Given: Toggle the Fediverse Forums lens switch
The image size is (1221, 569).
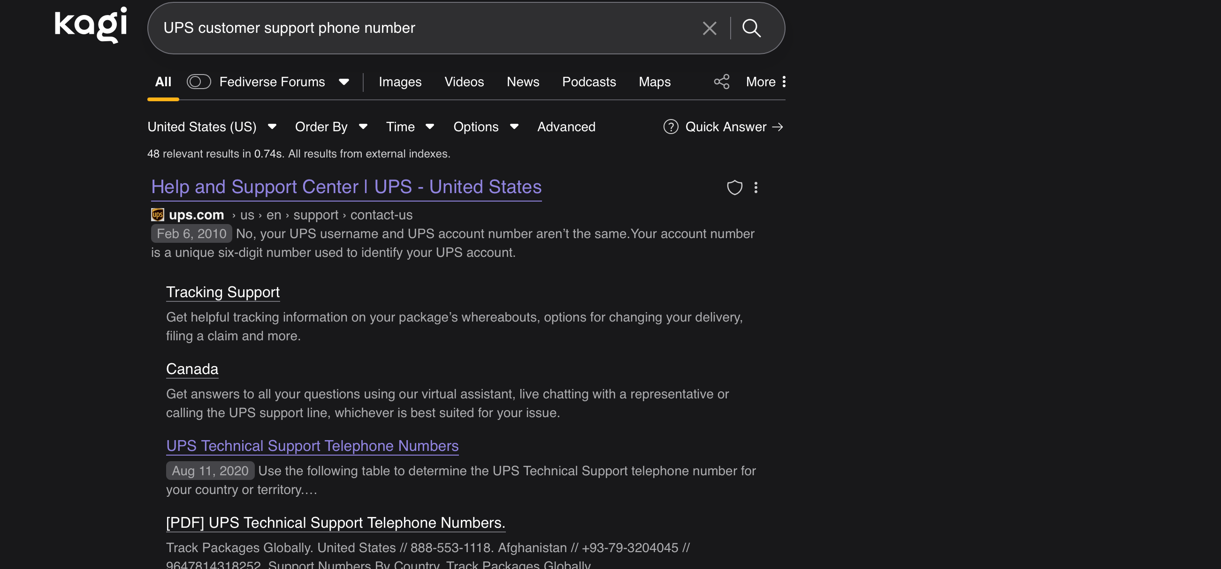Looking at the screenshot, I should coord(198,82).
